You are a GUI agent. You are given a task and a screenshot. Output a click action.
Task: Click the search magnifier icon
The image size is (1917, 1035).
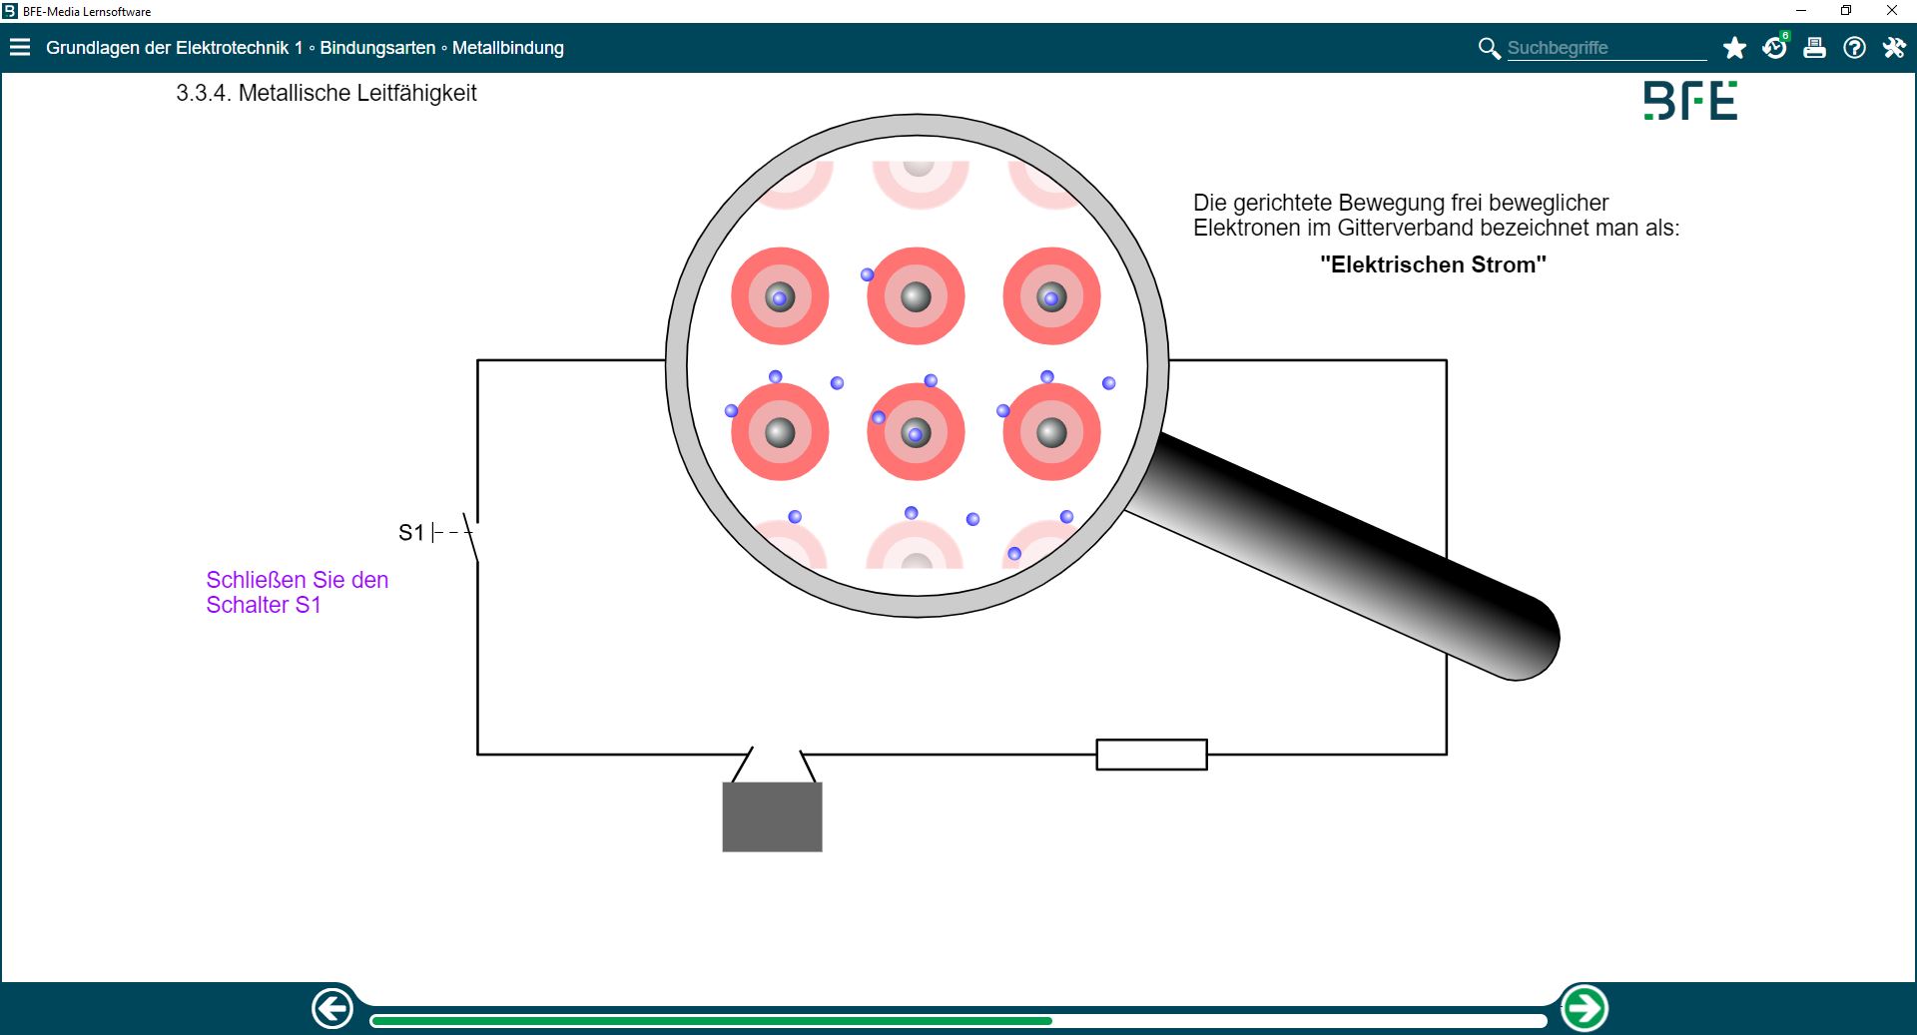(x=1489, y=48)
